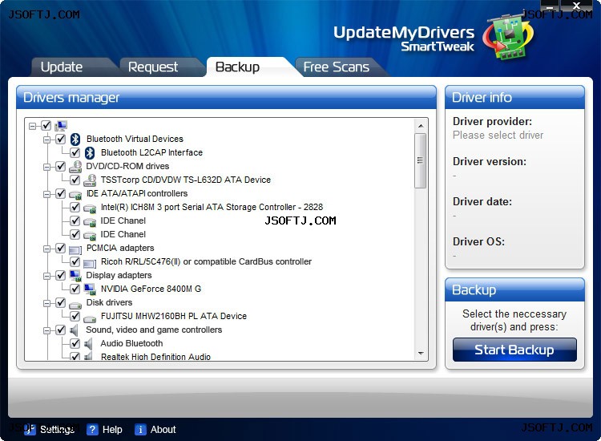Click the driver list scrollbar thumb

tap(421, 160)
